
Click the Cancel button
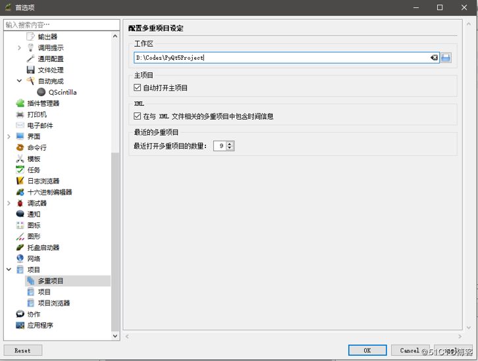[x=410, y=350]
